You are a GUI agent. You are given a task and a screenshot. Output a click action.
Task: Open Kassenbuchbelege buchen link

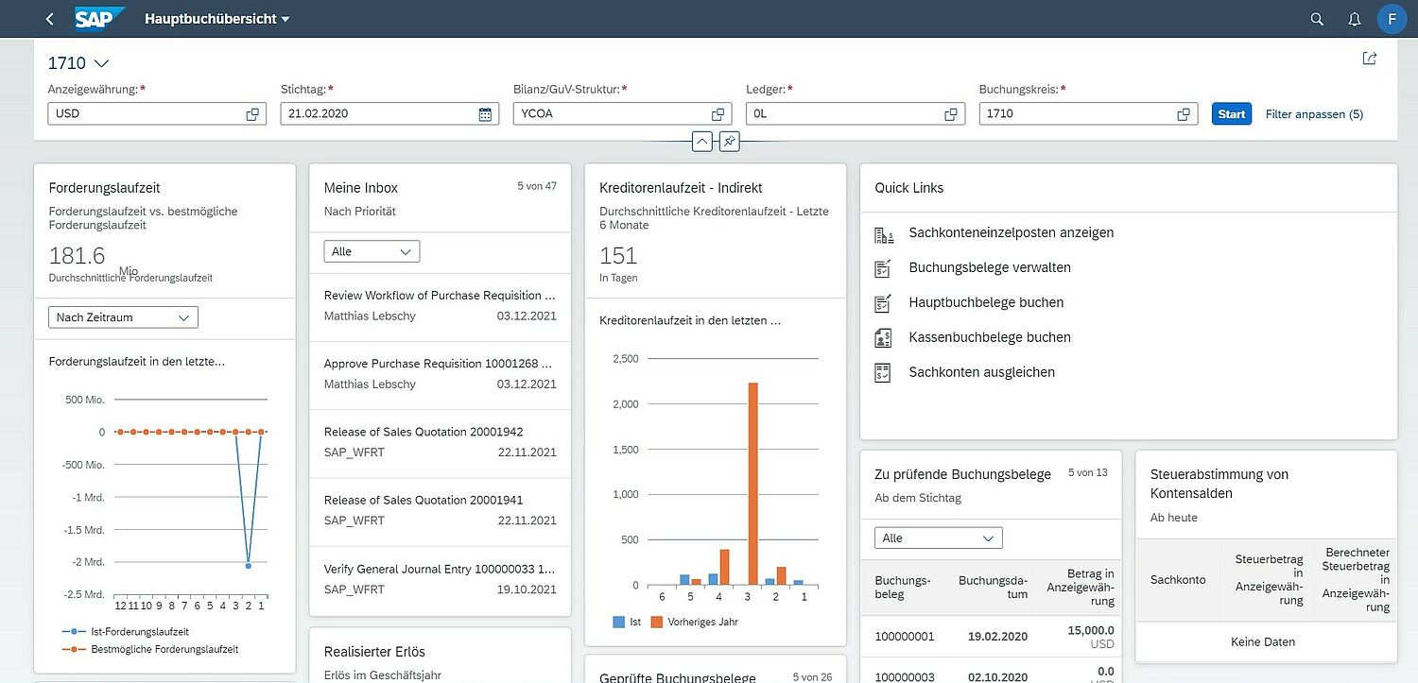tap(990, 337)
